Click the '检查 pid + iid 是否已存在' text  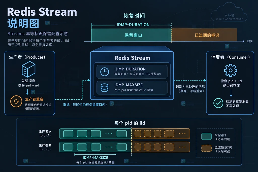tap(231, 83)
